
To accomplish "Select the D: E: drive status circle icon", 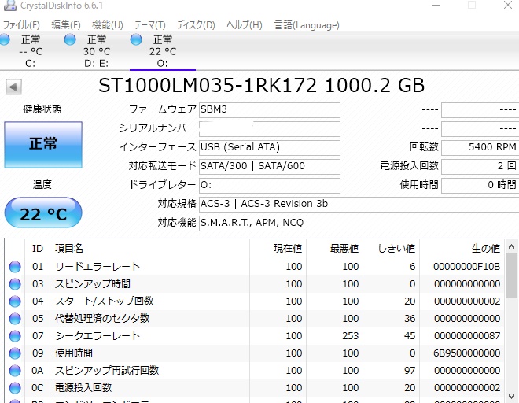I will (x=70, y=39).
